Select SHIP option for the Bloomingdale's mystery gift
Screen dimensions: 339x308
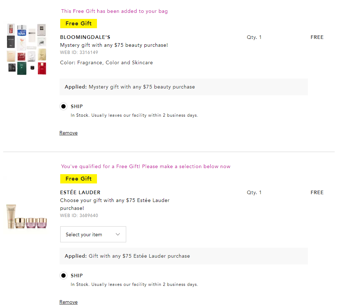(x=63, y=106)
